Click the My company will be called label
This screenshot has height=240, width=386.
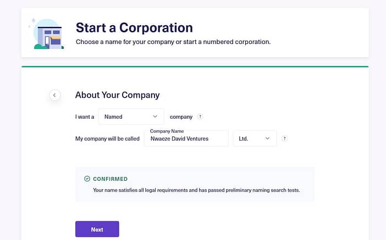tap(107, 139)
